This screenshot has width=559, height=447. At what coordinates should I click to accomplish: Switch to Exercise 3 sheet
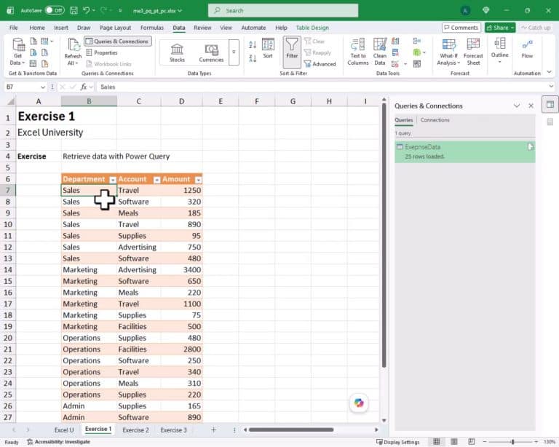coord(173,430)
